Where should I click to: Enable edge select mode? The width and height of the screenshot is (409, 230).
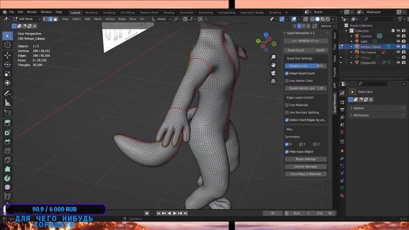pos(50,19)
